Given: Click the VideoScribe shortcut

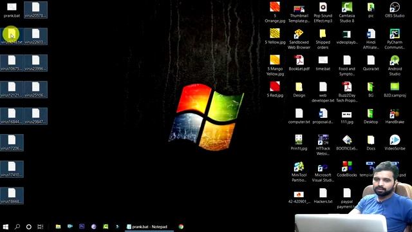Looking at the screenshot, I should click(x=395, y=143).
